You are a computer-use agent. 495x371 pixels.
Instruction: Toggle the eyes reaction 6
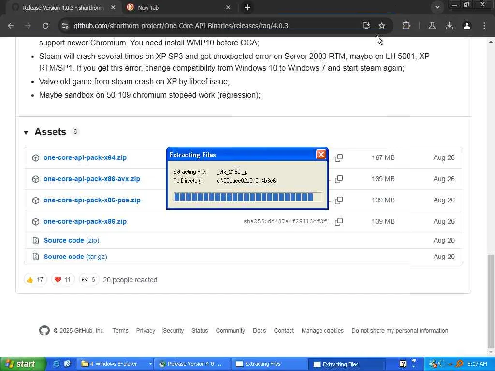click(x=89, y=280)
